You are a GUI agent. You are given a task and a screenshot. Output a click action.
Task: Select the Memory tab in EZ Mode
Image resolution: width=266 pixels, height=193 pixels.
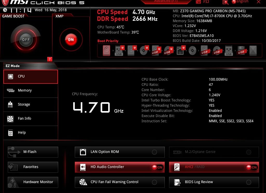[x=31, y=91]
